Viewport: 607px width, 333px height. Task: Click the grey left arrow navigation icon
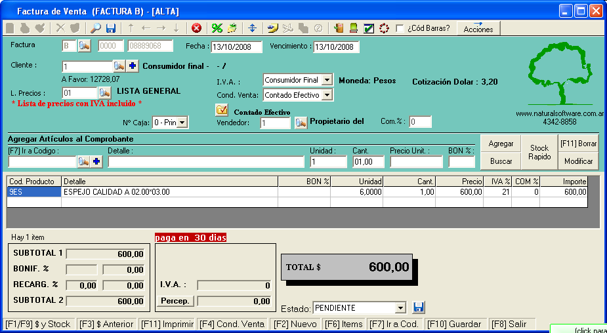(x=146, y=28)
